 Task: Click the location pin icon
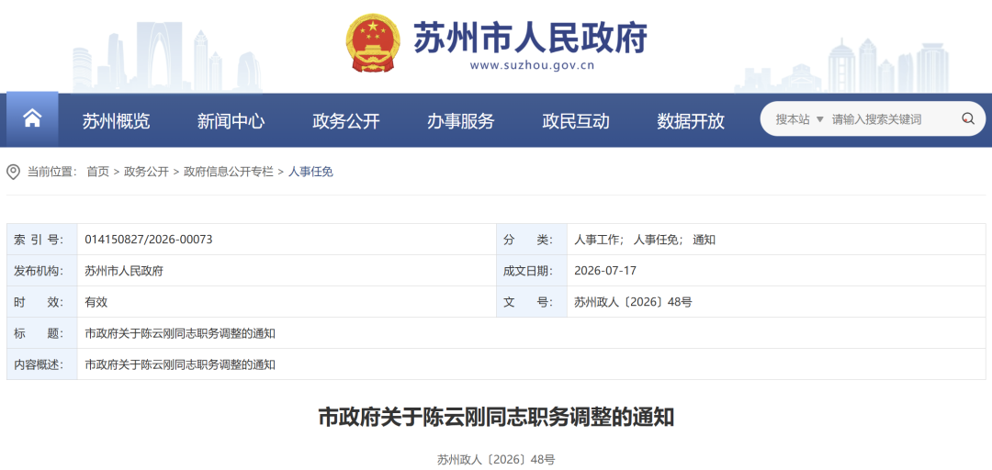click(13, 172)
